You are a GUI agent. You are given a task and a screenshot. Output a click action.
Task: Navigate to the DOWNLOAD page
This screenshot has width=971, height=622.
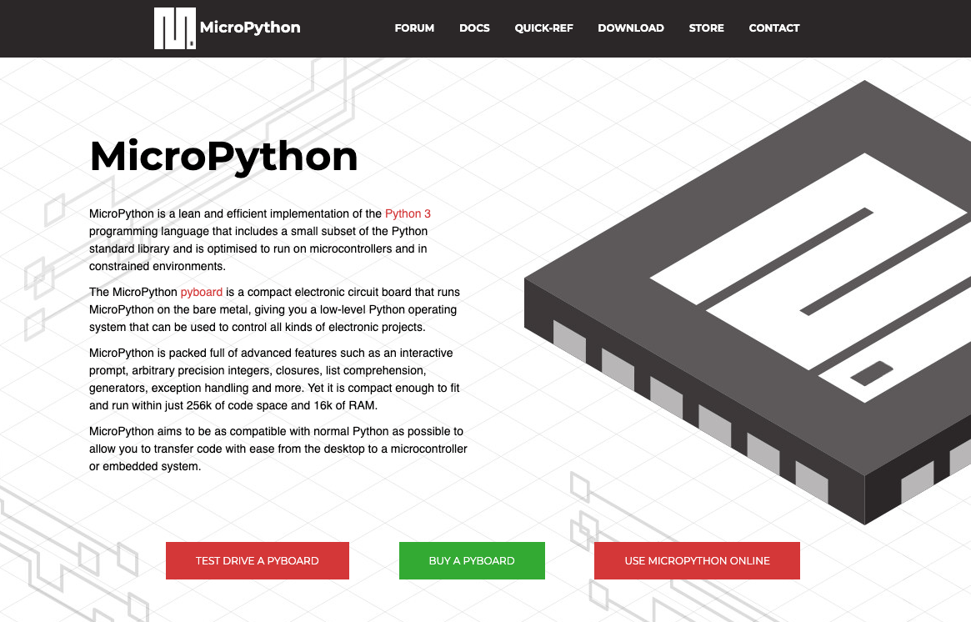pos(630,28)
